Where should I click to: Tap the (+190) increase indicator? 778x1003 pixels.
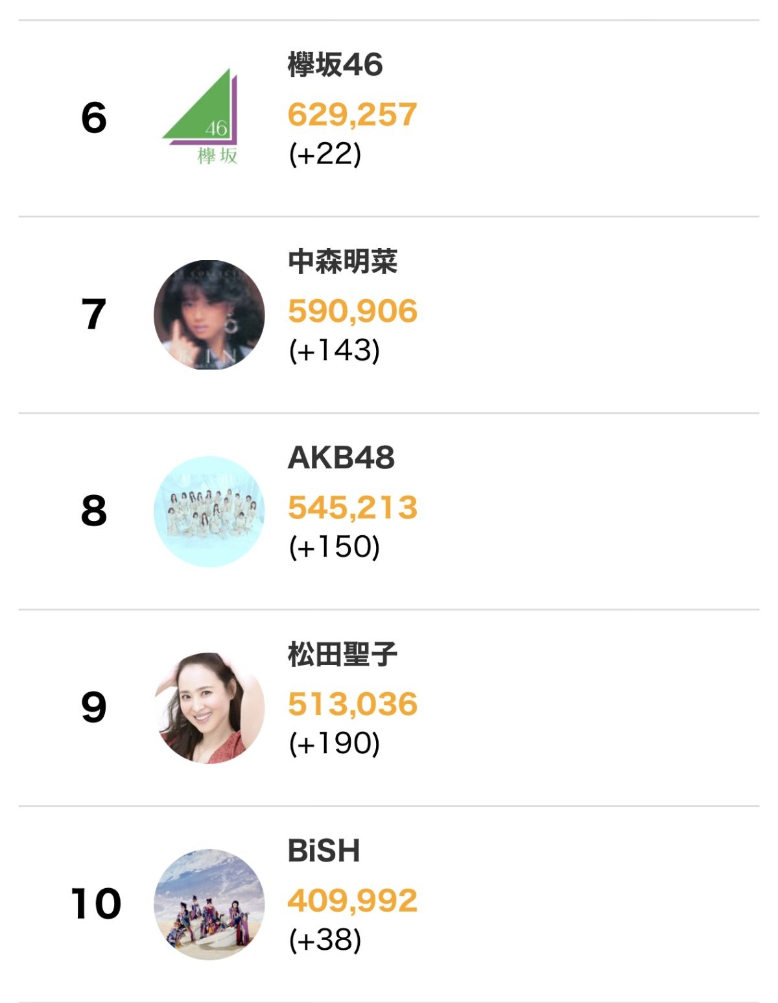point(334,743)
